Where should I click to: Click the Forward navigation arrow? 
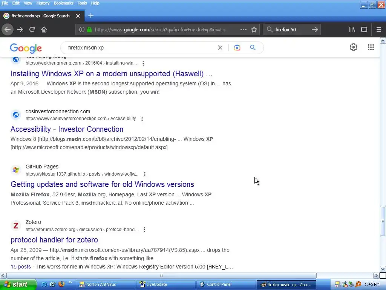[20, 29]
